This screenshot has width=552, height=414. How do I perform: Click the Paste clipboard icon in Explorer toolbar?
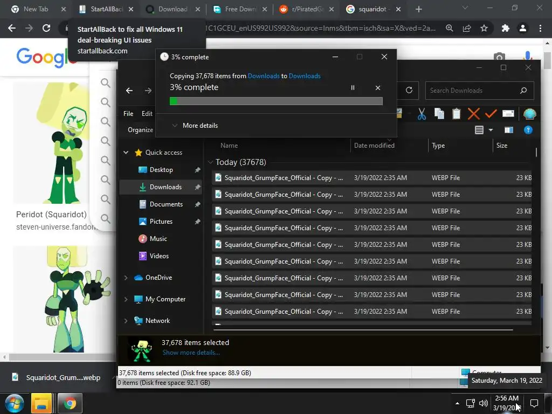456,114
